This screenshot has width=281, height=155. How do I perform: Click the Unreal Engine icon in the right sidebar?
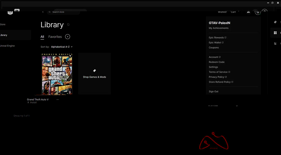pyautogui.click(x=275, y=44)
